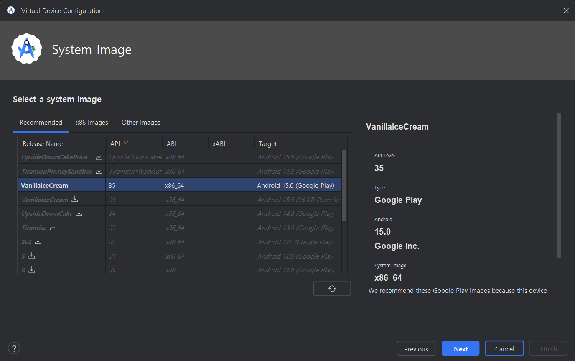Refresh the system image list
This screenshot has height=361, width=575.
[x=332, y=289]
